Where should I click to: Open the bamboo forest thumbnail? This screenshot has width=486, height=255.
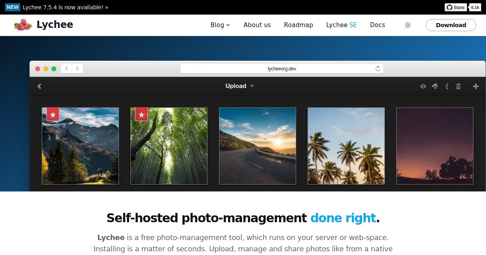[x=169, y=146]
